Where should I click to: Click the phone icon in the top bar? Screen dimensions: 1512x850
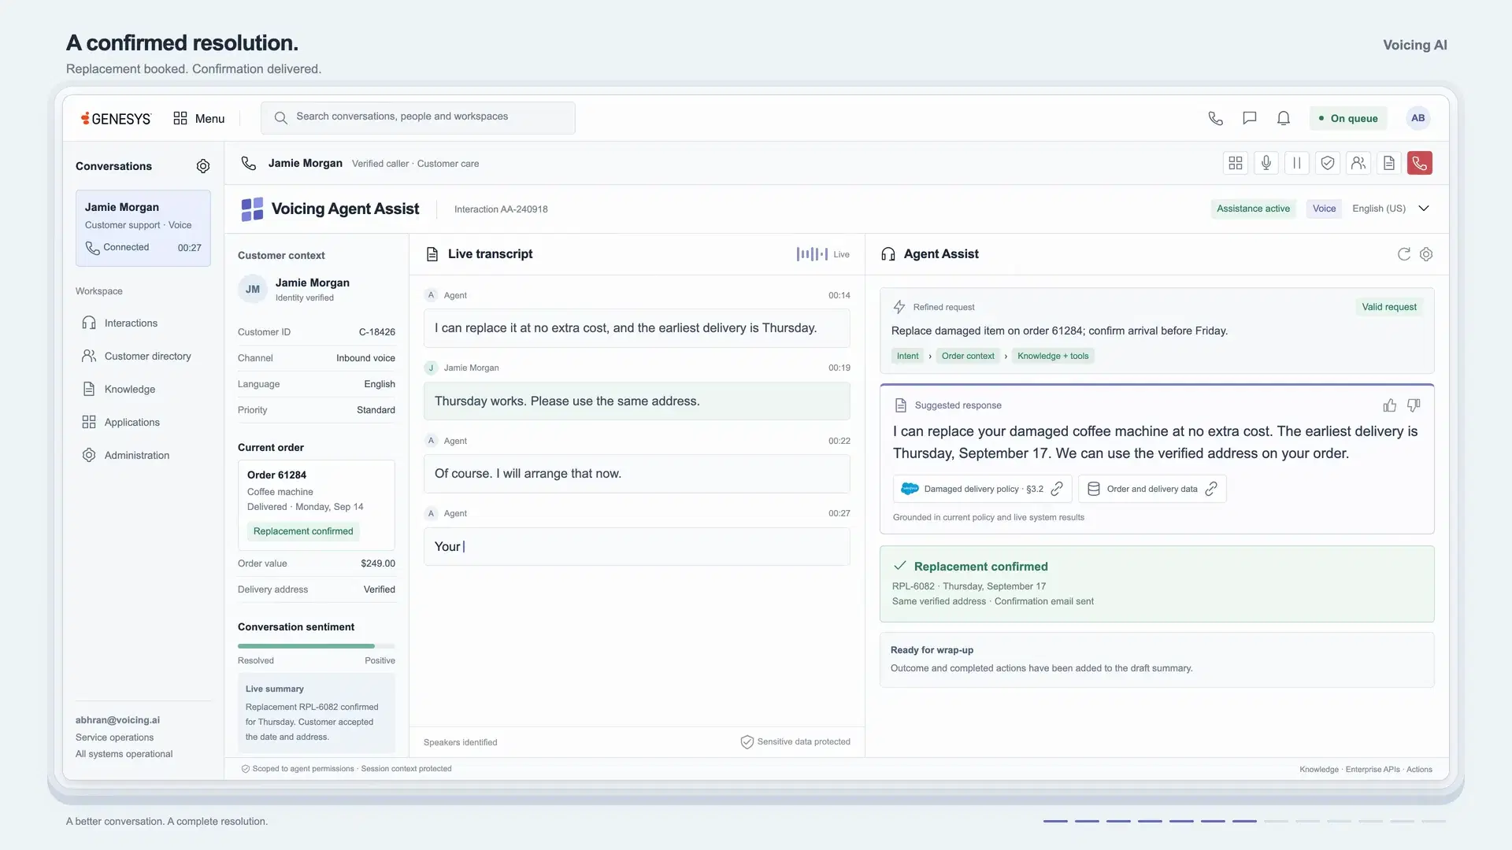[x=1215, y=118]
